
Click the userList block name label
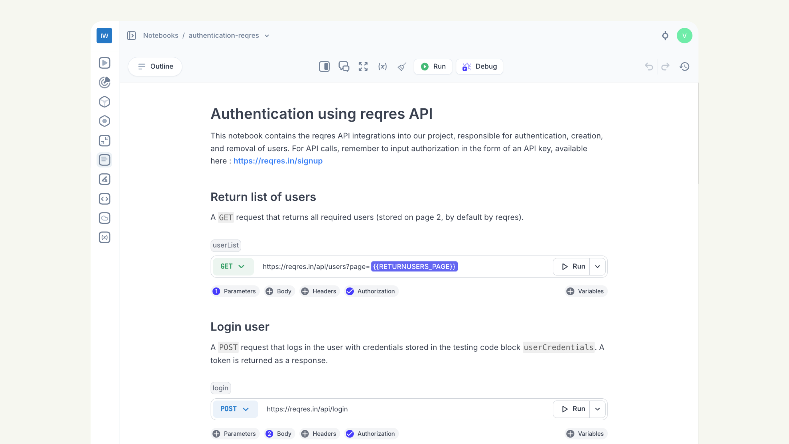coord(226,245)
